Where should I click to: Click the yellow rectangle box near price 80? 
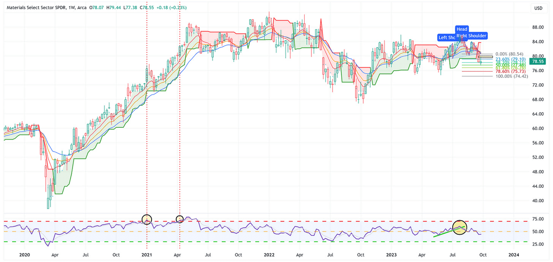click(x=485, y=57)
